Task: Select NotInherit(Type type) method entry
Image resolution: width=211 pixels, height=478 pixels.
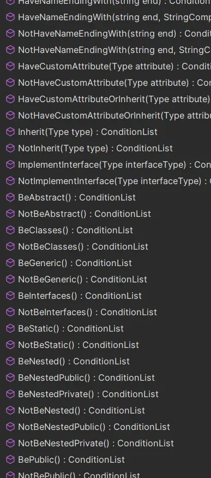Action: pos(95,148)
